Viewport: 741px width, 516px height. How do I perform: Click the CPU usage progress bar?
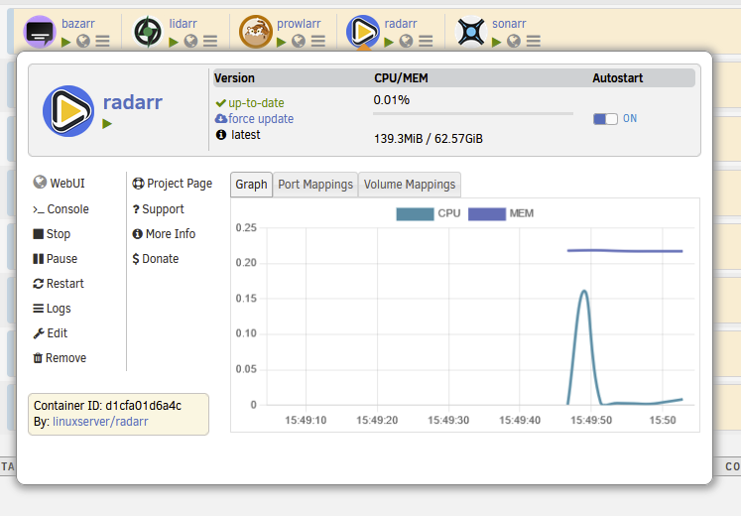pyautogui.click(x=472, y=114)
